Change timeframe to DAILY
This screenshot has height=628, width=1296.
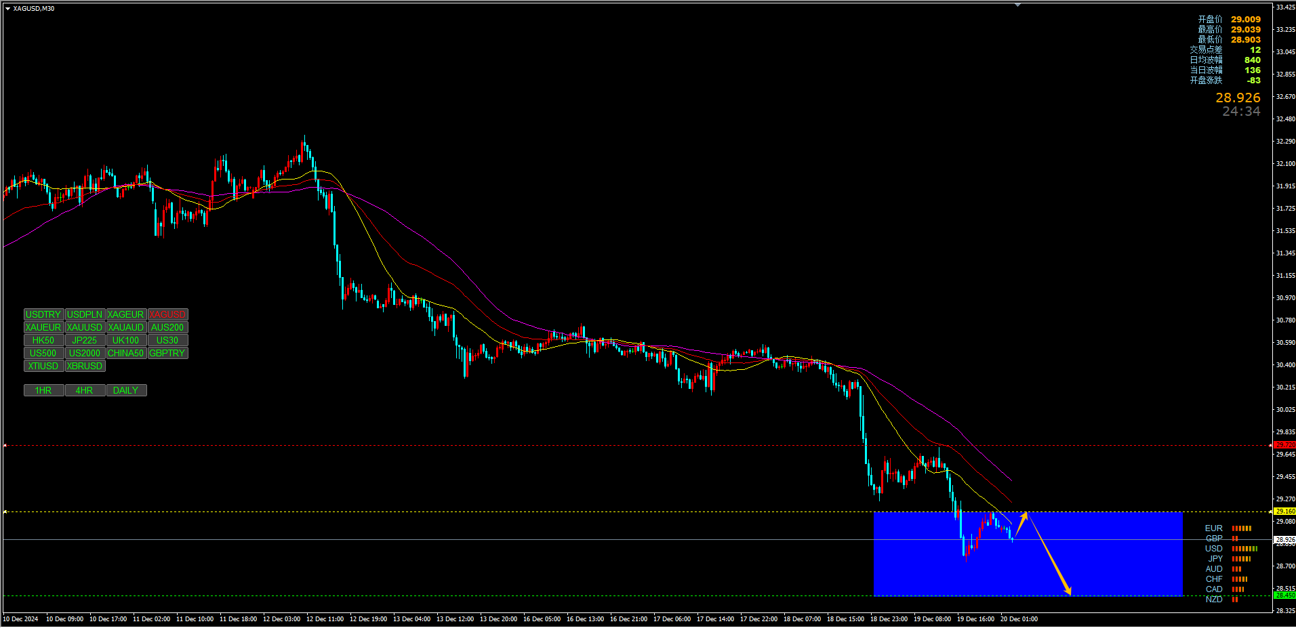coord(126,390)
